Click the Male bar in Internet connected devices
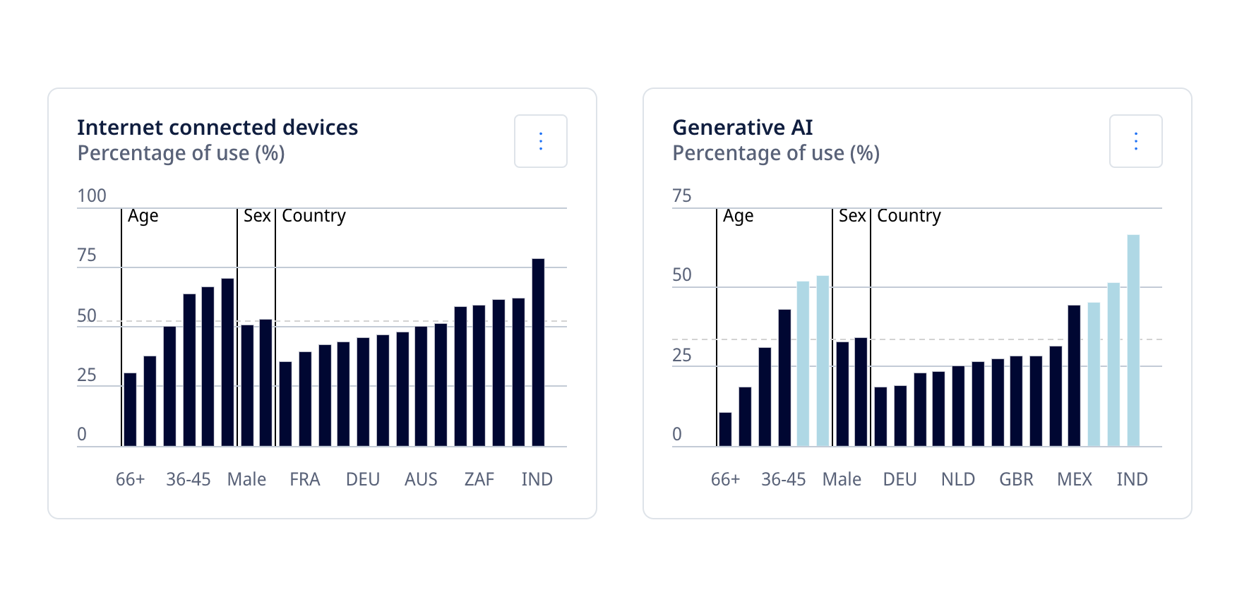 pos(247,385)
